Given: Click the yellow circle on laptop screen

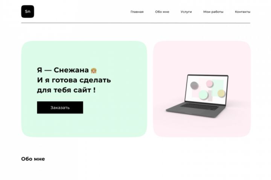Looking at the screenshot, I should coord(221,93).
